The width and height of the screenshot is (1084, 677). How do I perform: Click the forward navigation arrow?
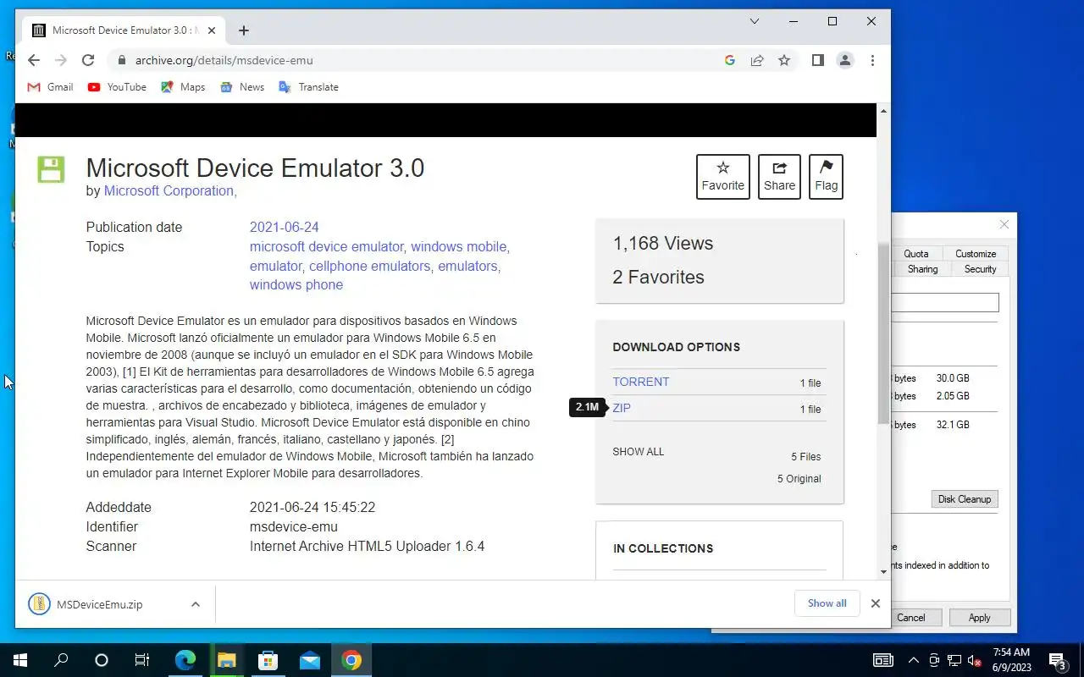pyautogui.click(x=61, y=60)
